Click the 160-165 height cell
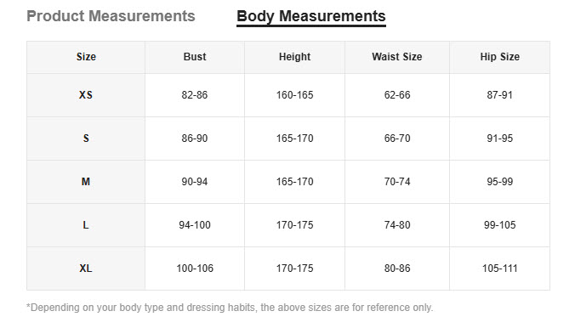This screenshot has height=328, width=575. (x=295, y=95)
